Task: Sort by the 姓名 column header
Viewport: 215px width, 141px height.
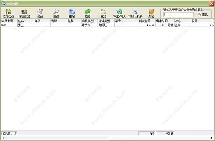Action: point(26,21)
